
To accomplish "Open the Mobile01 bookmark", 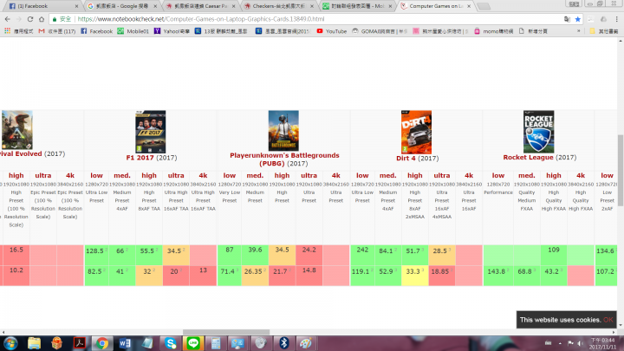I will tap(133, 31).
